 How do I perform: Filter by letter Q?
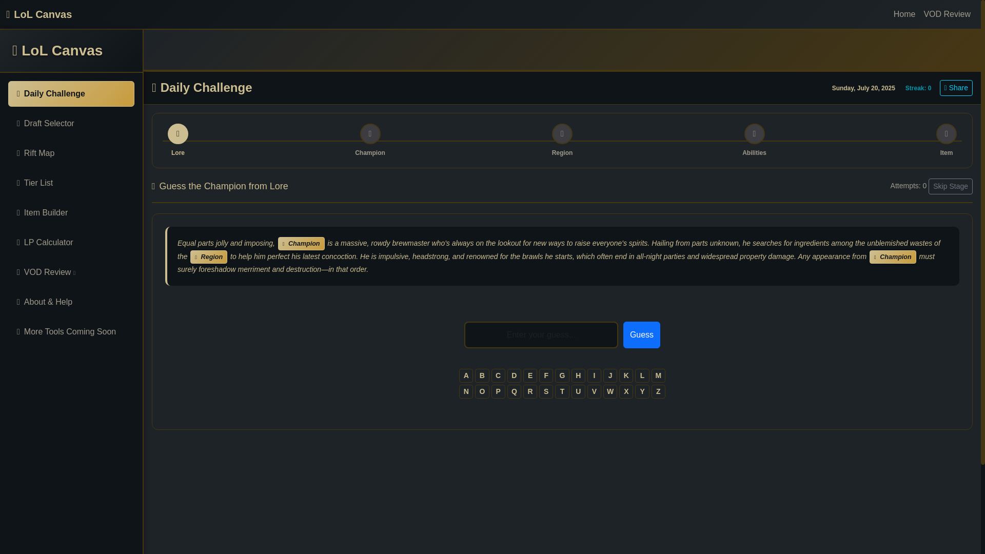(x=514, y=391)
